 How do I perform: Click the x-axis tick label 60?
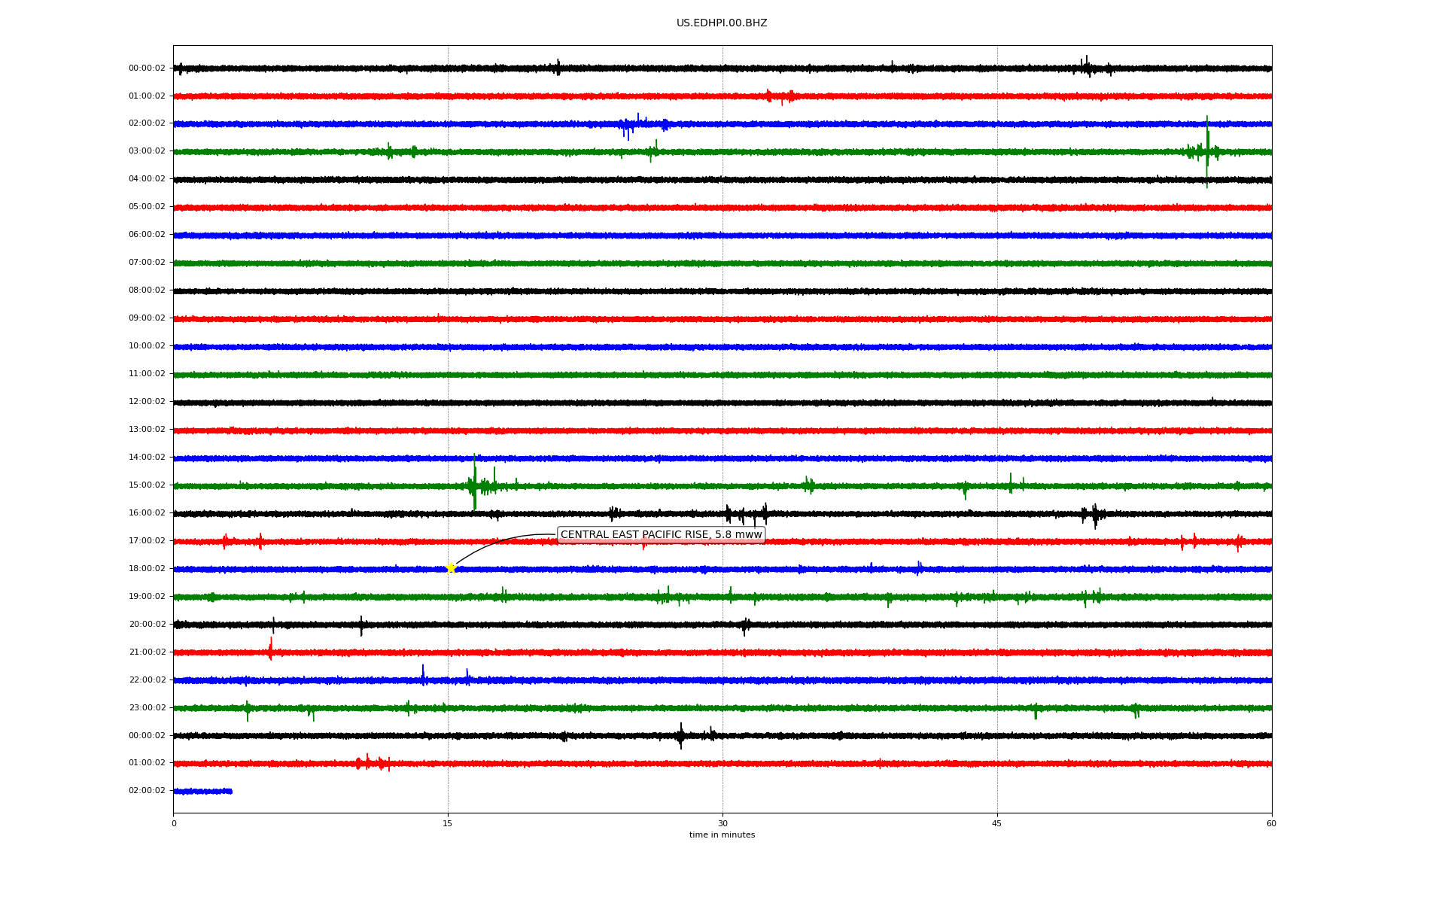[x=1271, y=824]
